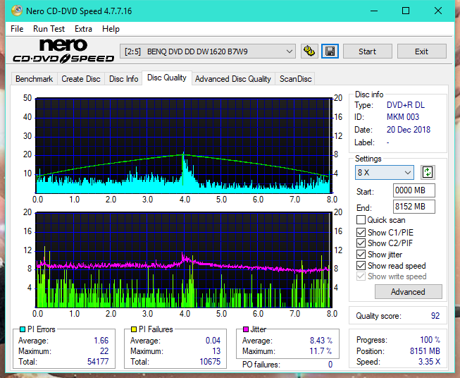Click the disc type DVD+R DL
Image resolution: width=460 pixels, height=378 pixels.
tap(406, 105)
